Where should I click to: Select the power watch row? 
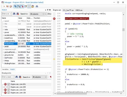pos(28,32)
